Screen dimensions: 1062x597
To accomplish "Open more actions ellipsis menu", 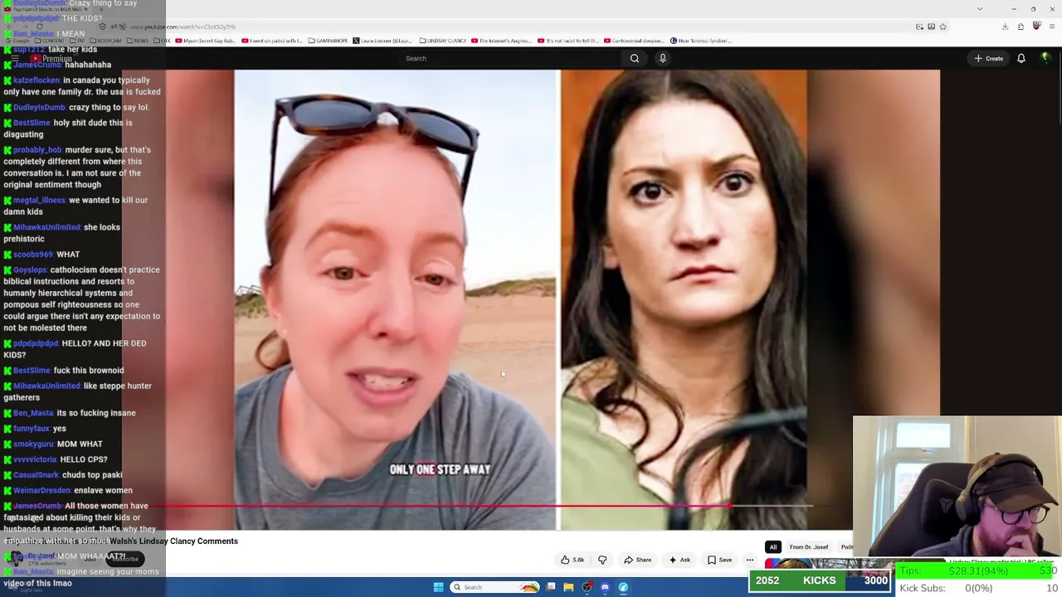I will [750, 560].
